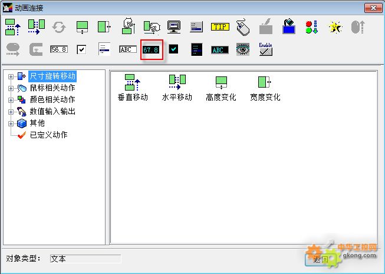The image size is (385, 274).
Task: Select the paint bucket fill icon
Action: 289,26
